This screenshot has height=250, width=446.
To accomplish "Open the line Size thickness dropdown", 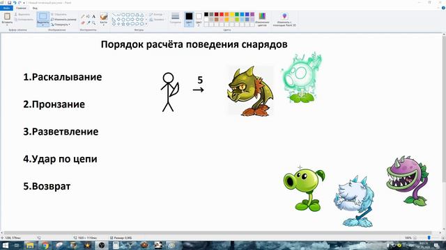I will [176, 19].
